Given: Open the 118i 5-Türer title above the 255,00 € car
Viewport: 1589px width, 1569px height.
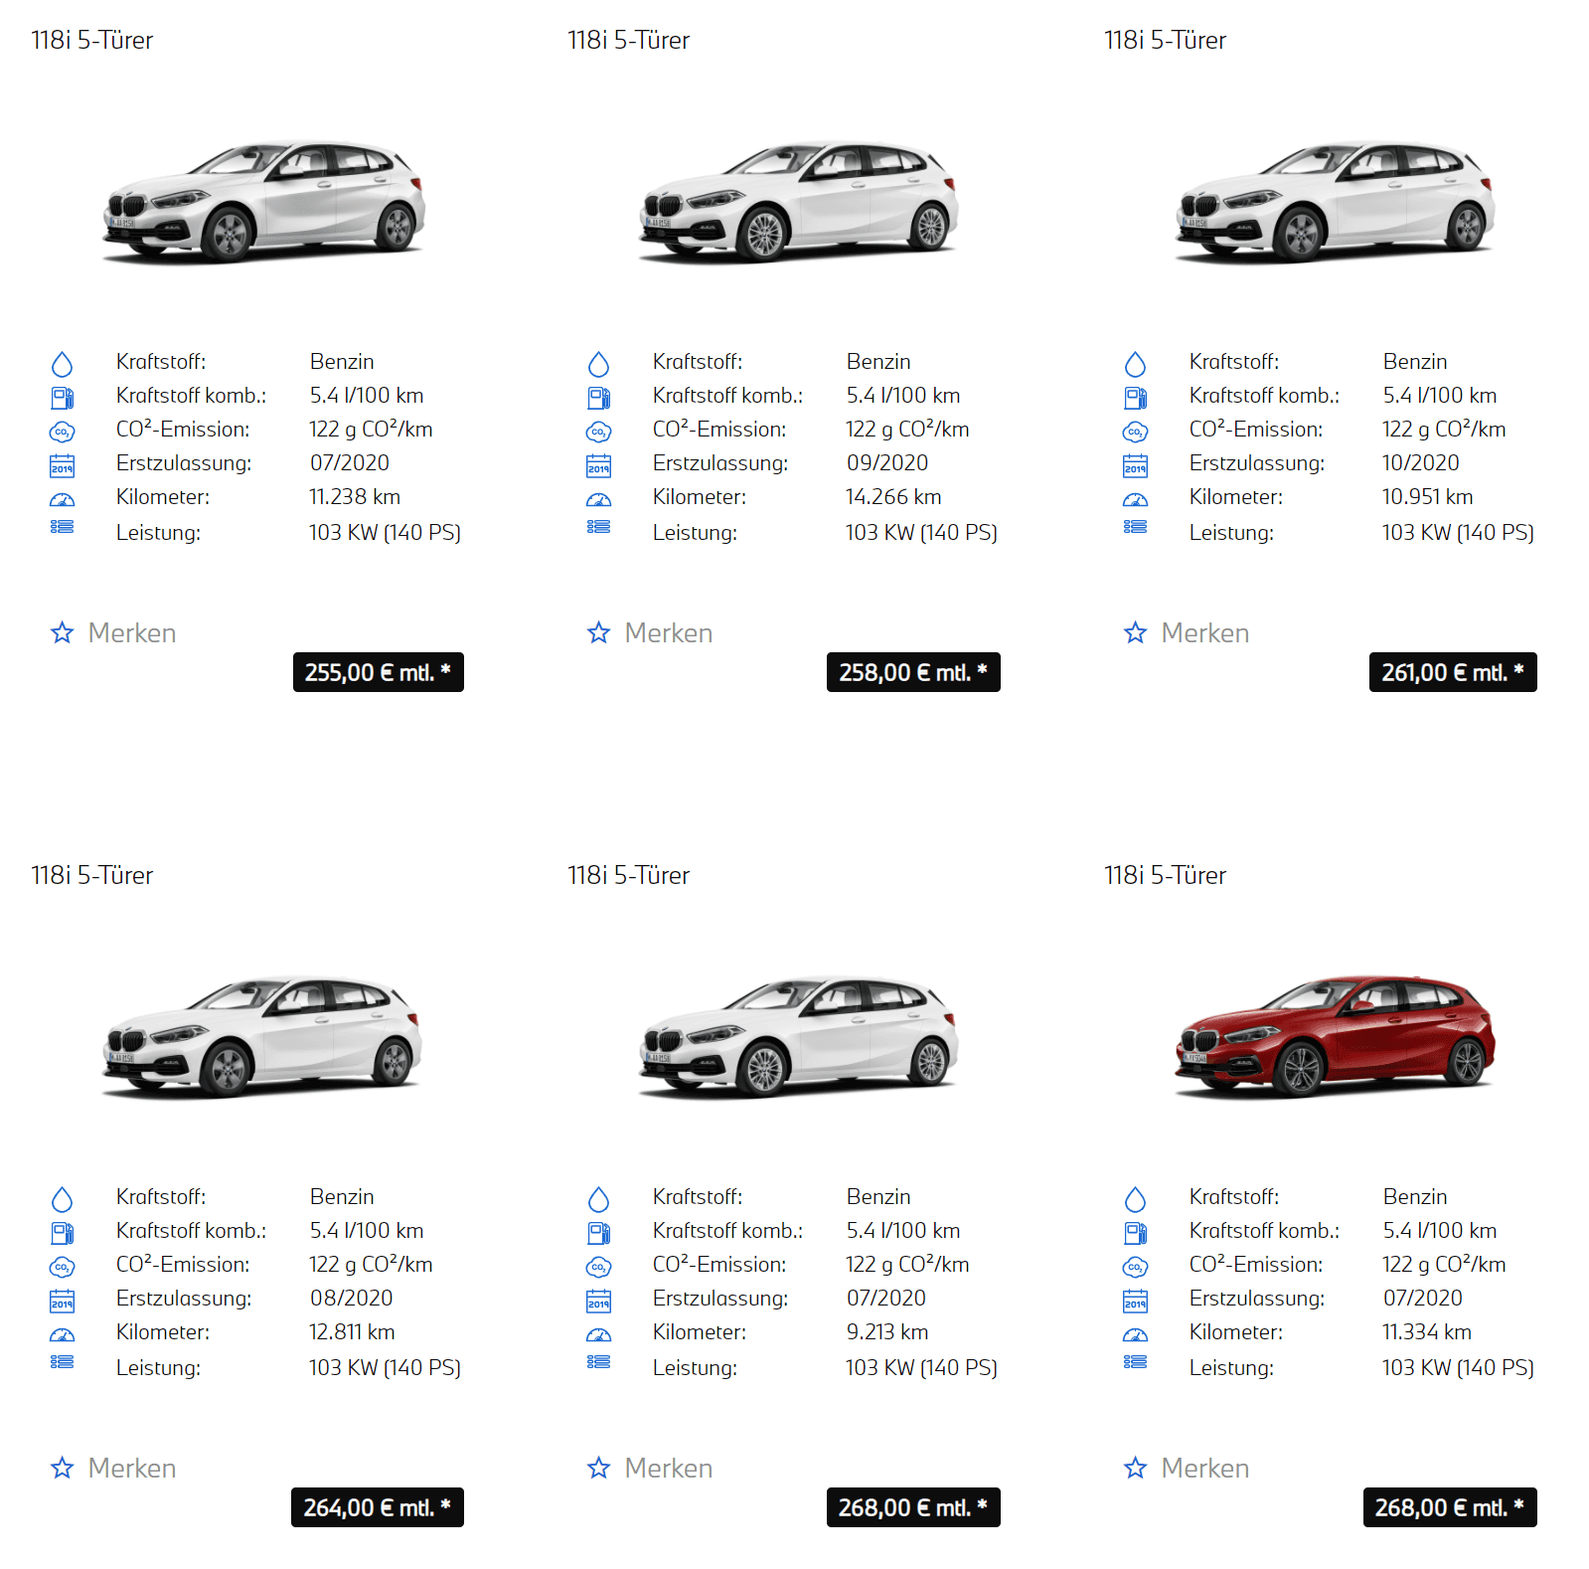Looking at the screenshot, I should coord(92,40).
